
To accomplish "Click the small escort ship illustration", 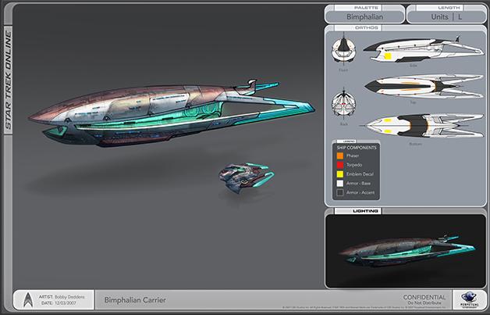I will pos(247,177).
